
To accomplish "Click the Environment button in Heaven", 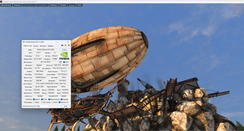I will coord(29,5).
